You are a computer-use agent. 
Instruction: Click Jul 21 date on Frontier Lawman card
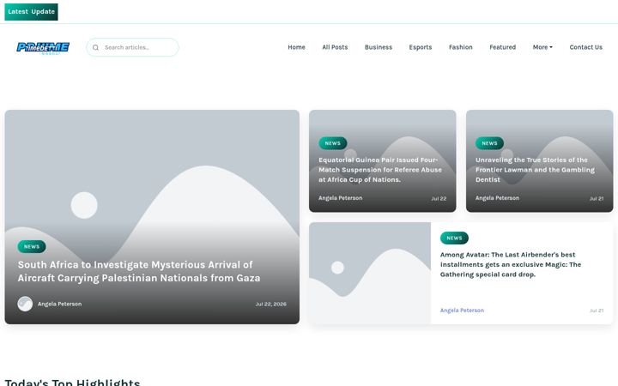tap(597, 198)
